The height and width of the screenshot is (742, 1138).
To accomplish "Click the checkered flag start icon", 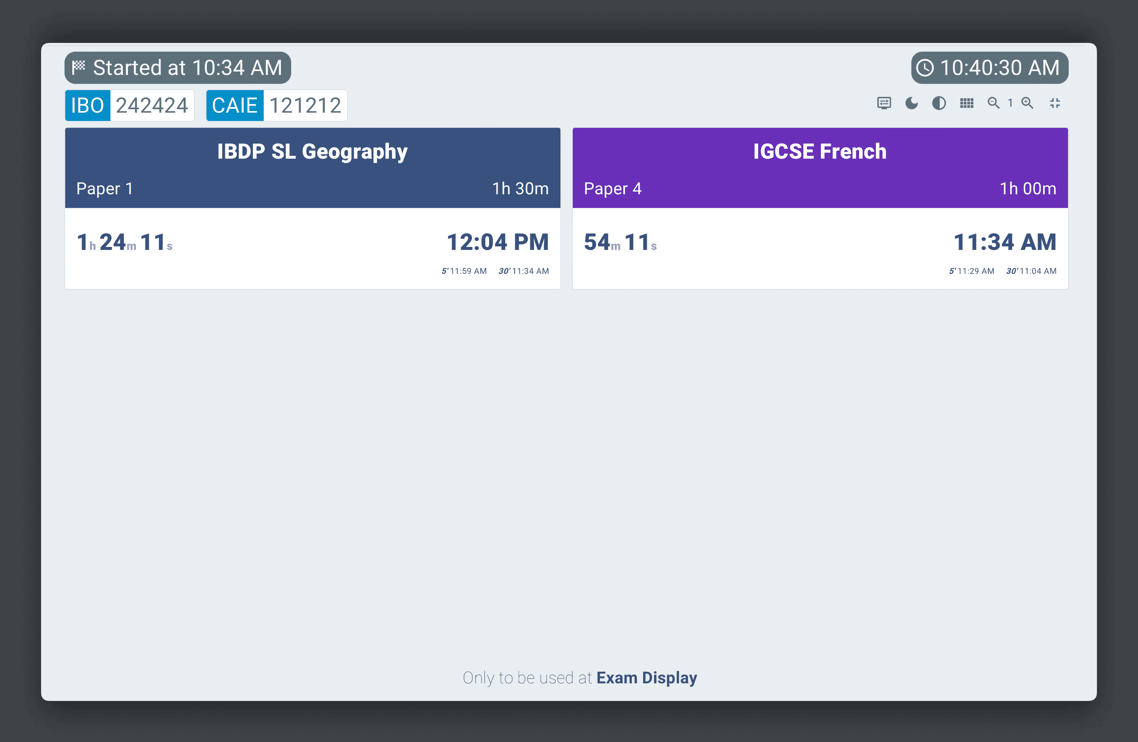I will (x=78, y=67).
